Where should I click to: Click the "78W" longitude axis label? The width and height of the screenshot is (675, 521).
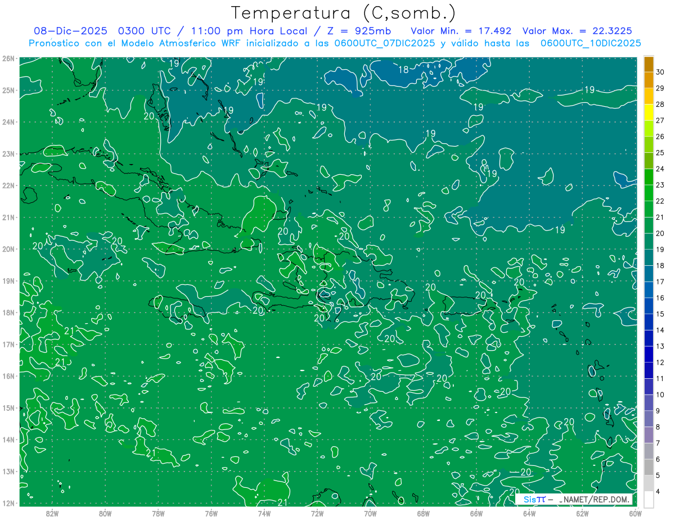click(x=158, y=513)
